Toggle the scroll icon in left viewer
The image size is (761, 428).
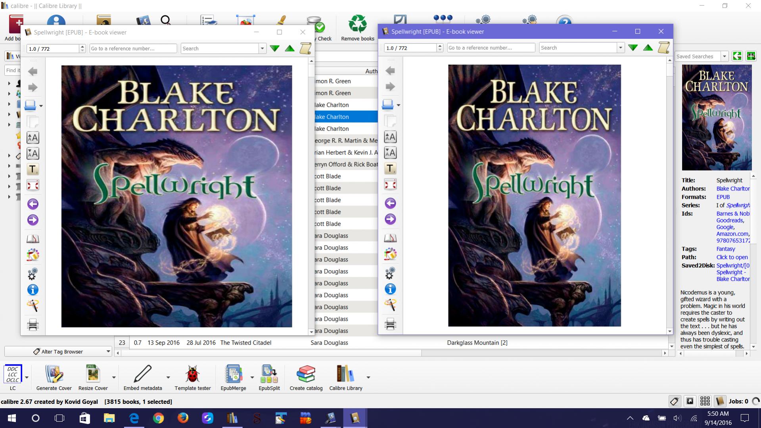click(x=305, y=48)
